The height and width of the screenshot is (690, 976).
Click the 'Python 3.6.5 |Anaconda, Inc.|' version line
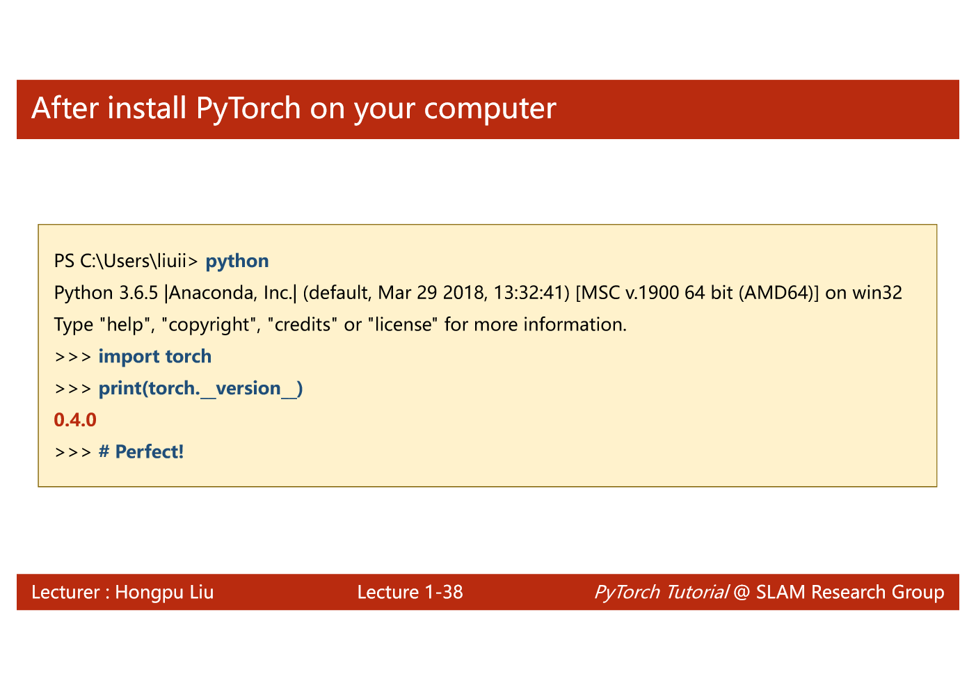(x=176, y=293)
